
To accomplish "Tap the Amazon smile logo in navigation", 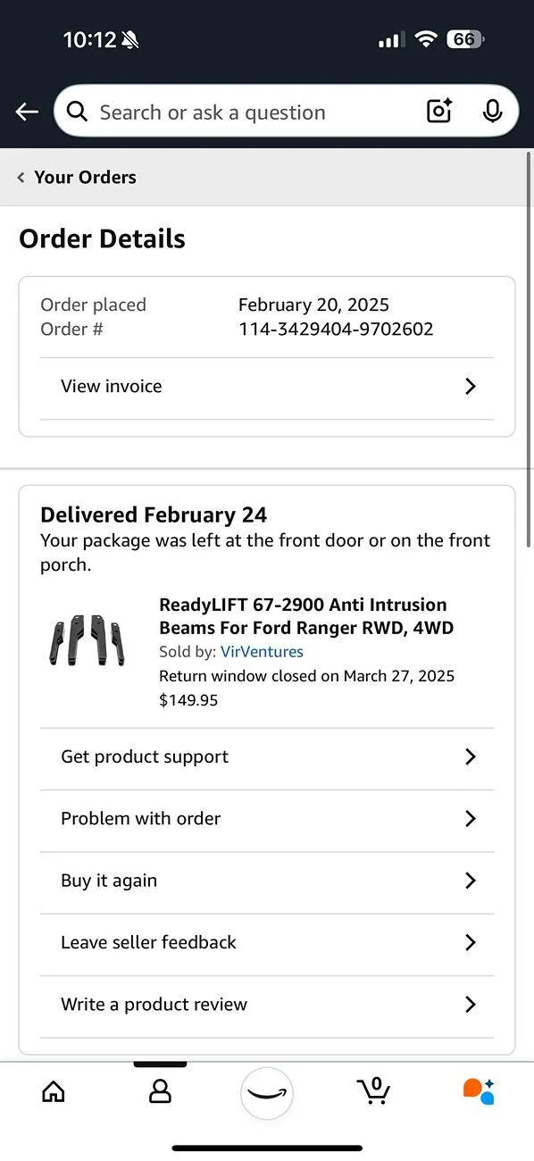I will point(266,1093).
